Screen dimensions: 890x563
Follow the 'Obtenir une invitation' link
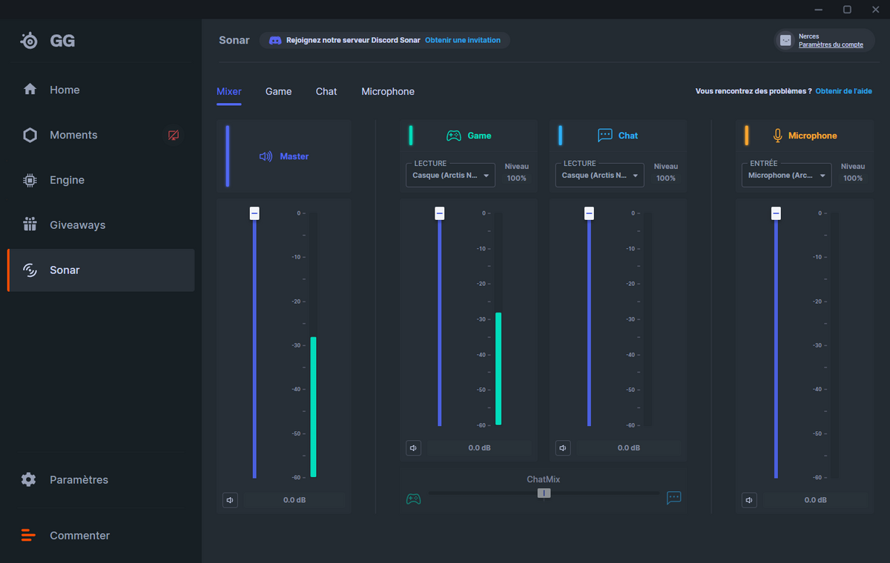tap(463, 40)
